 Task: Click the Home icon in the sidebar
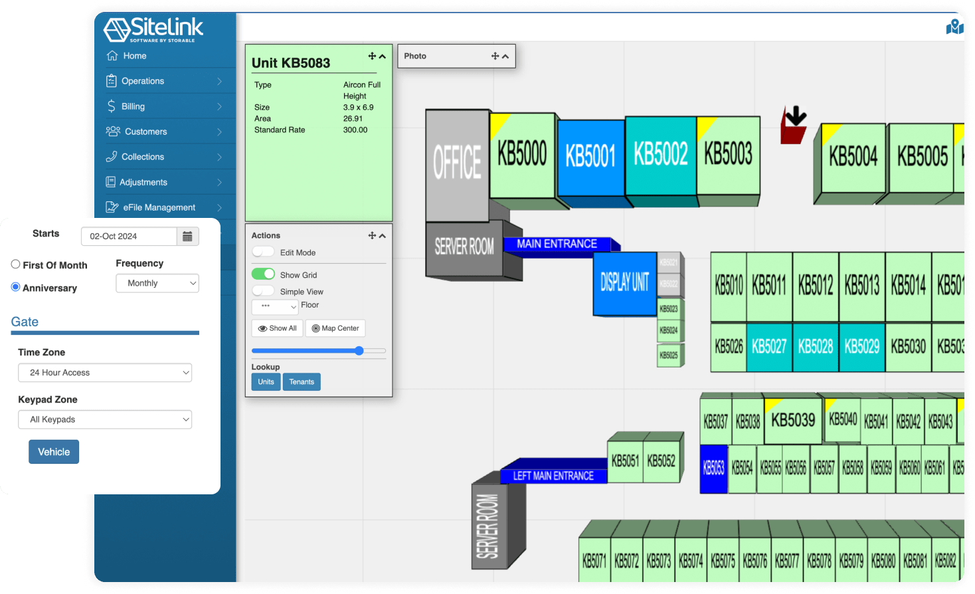pos(112,56)
